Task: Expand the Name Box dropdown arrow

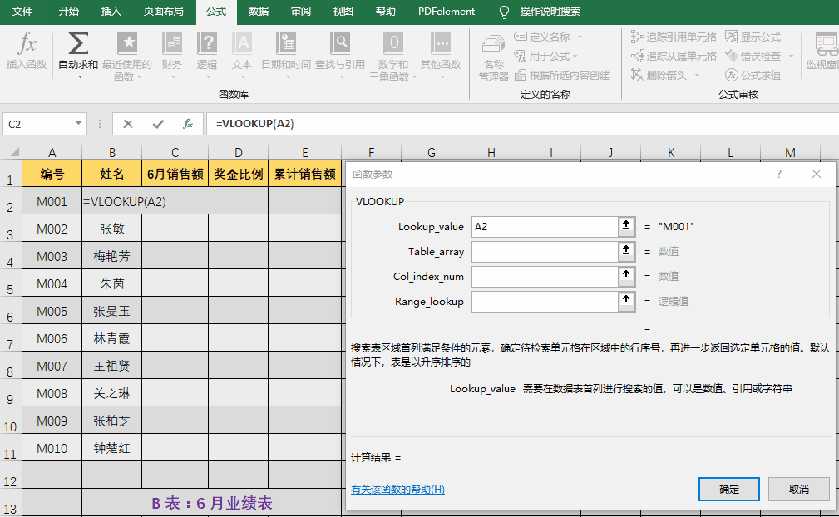Action: point(78,124)
